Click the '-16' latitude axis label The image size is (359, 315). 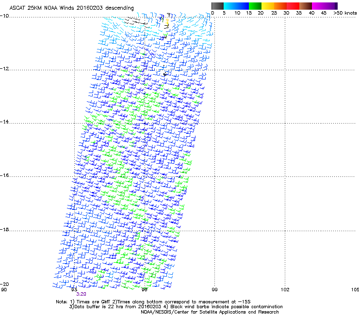(x=4, y=175)
